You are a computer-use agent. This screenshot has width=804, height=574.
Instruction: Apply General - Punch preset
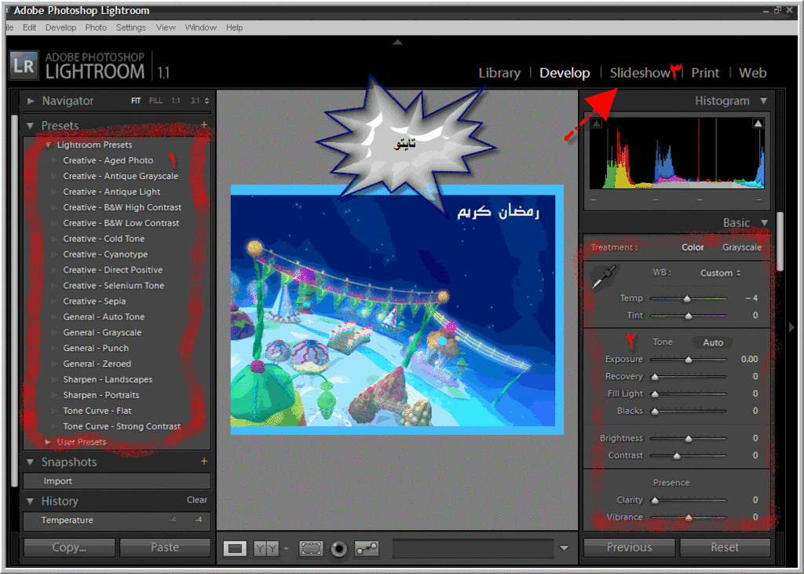(95, 348)
